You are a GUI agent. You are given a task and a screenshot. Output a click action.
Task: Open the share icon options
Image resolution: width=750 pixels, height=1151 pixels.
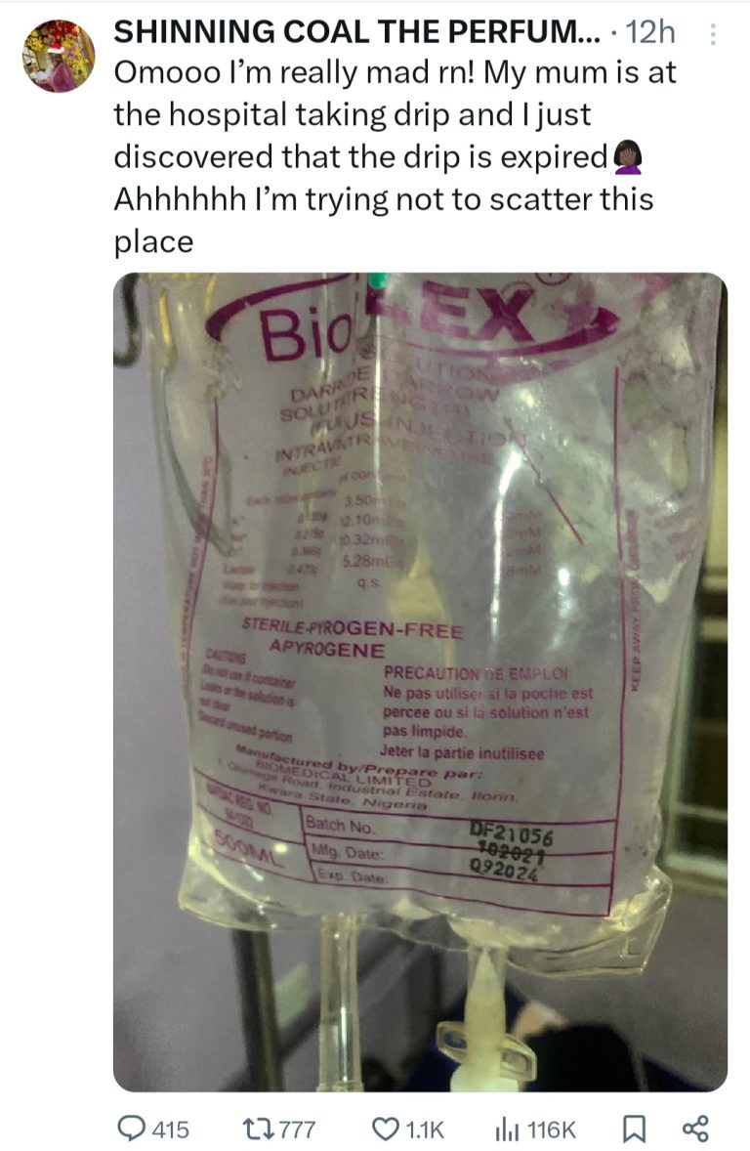(695, 1129)
